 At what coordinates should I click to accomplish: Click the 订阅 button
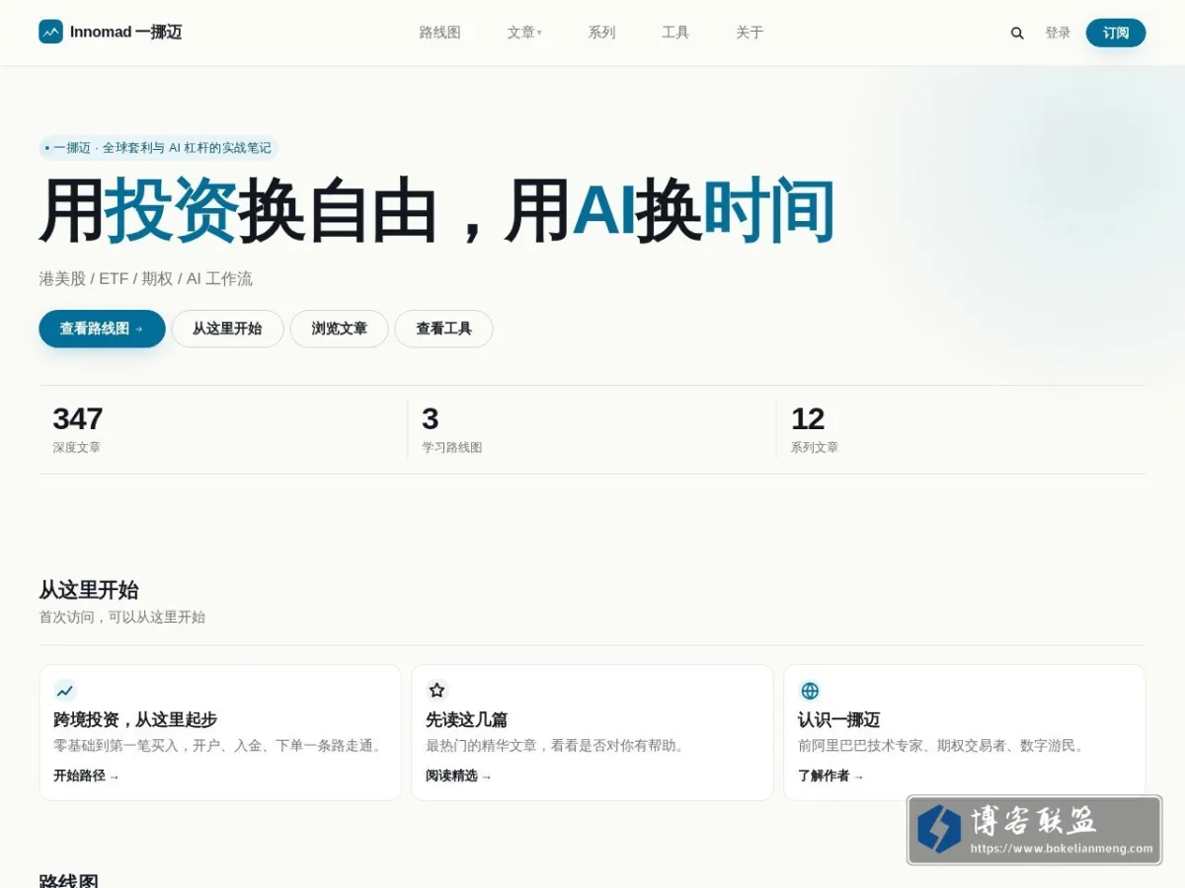(x=1116, y=33)
